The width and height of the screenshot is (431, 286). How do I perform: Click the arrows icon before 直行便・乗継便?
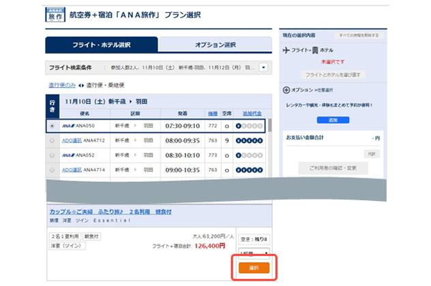click(80, 85)
